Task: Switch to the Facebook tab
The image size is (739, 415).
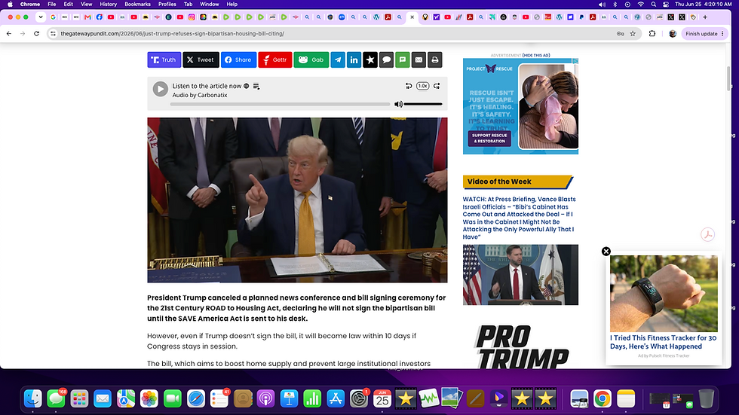Action: click(x=100, y=17)
